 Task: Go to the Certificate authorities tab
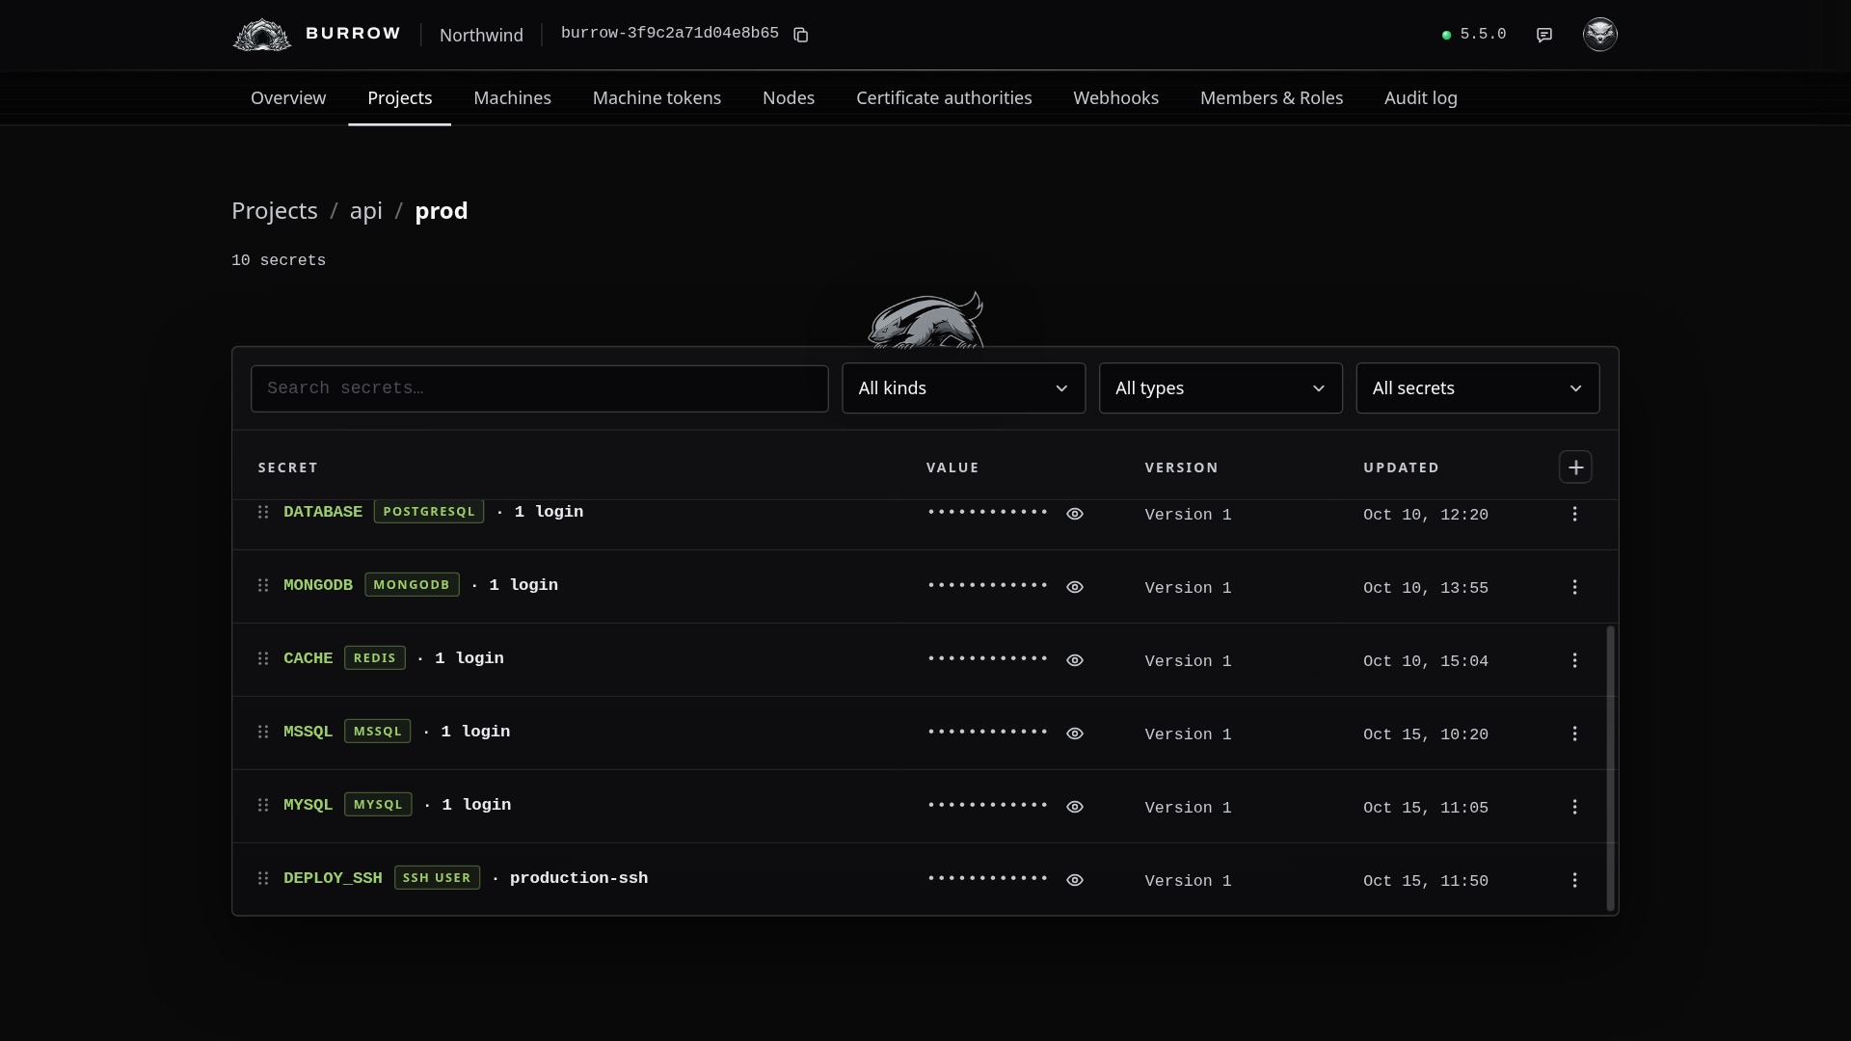944,98
